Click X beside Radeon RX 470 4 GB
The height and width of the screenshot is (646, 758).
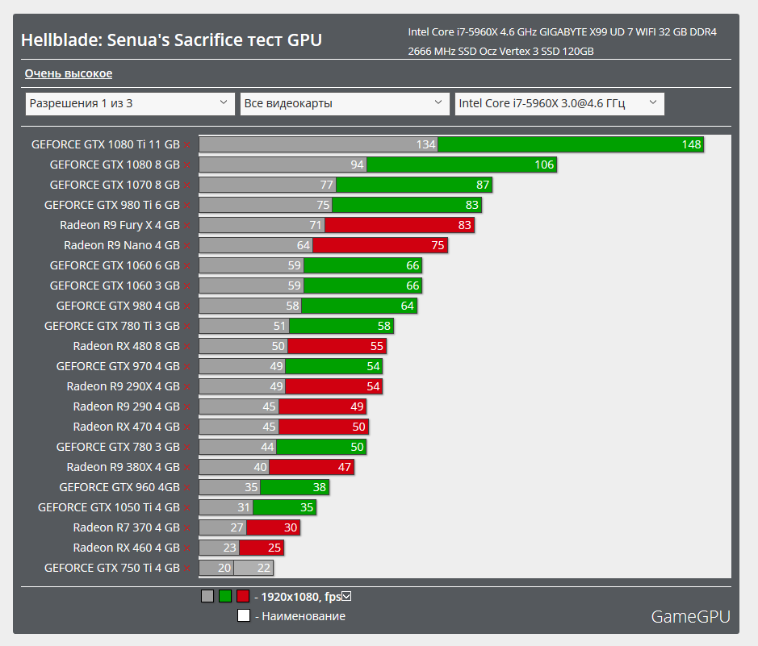[x=187, y=427]
